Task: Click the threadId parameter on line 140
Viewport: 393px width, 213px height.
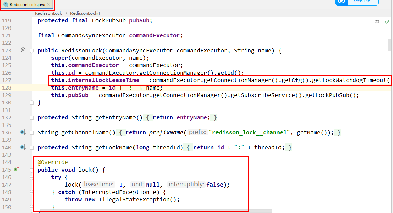Action: [166, 148]
